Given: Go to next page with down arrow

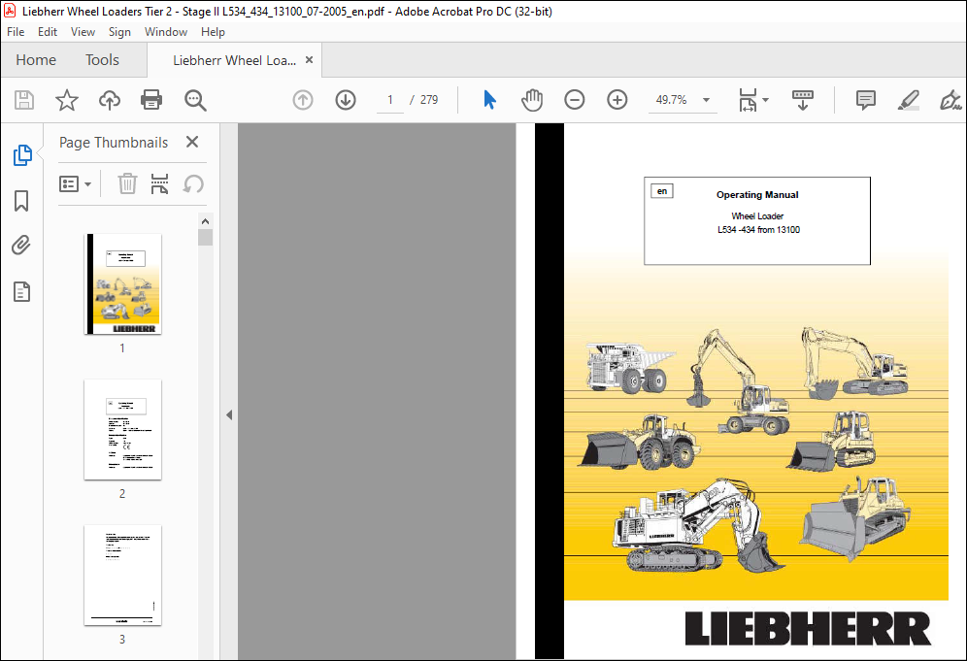Looking at the screenshot, I should pyautogui.click(x=346, y=100).
